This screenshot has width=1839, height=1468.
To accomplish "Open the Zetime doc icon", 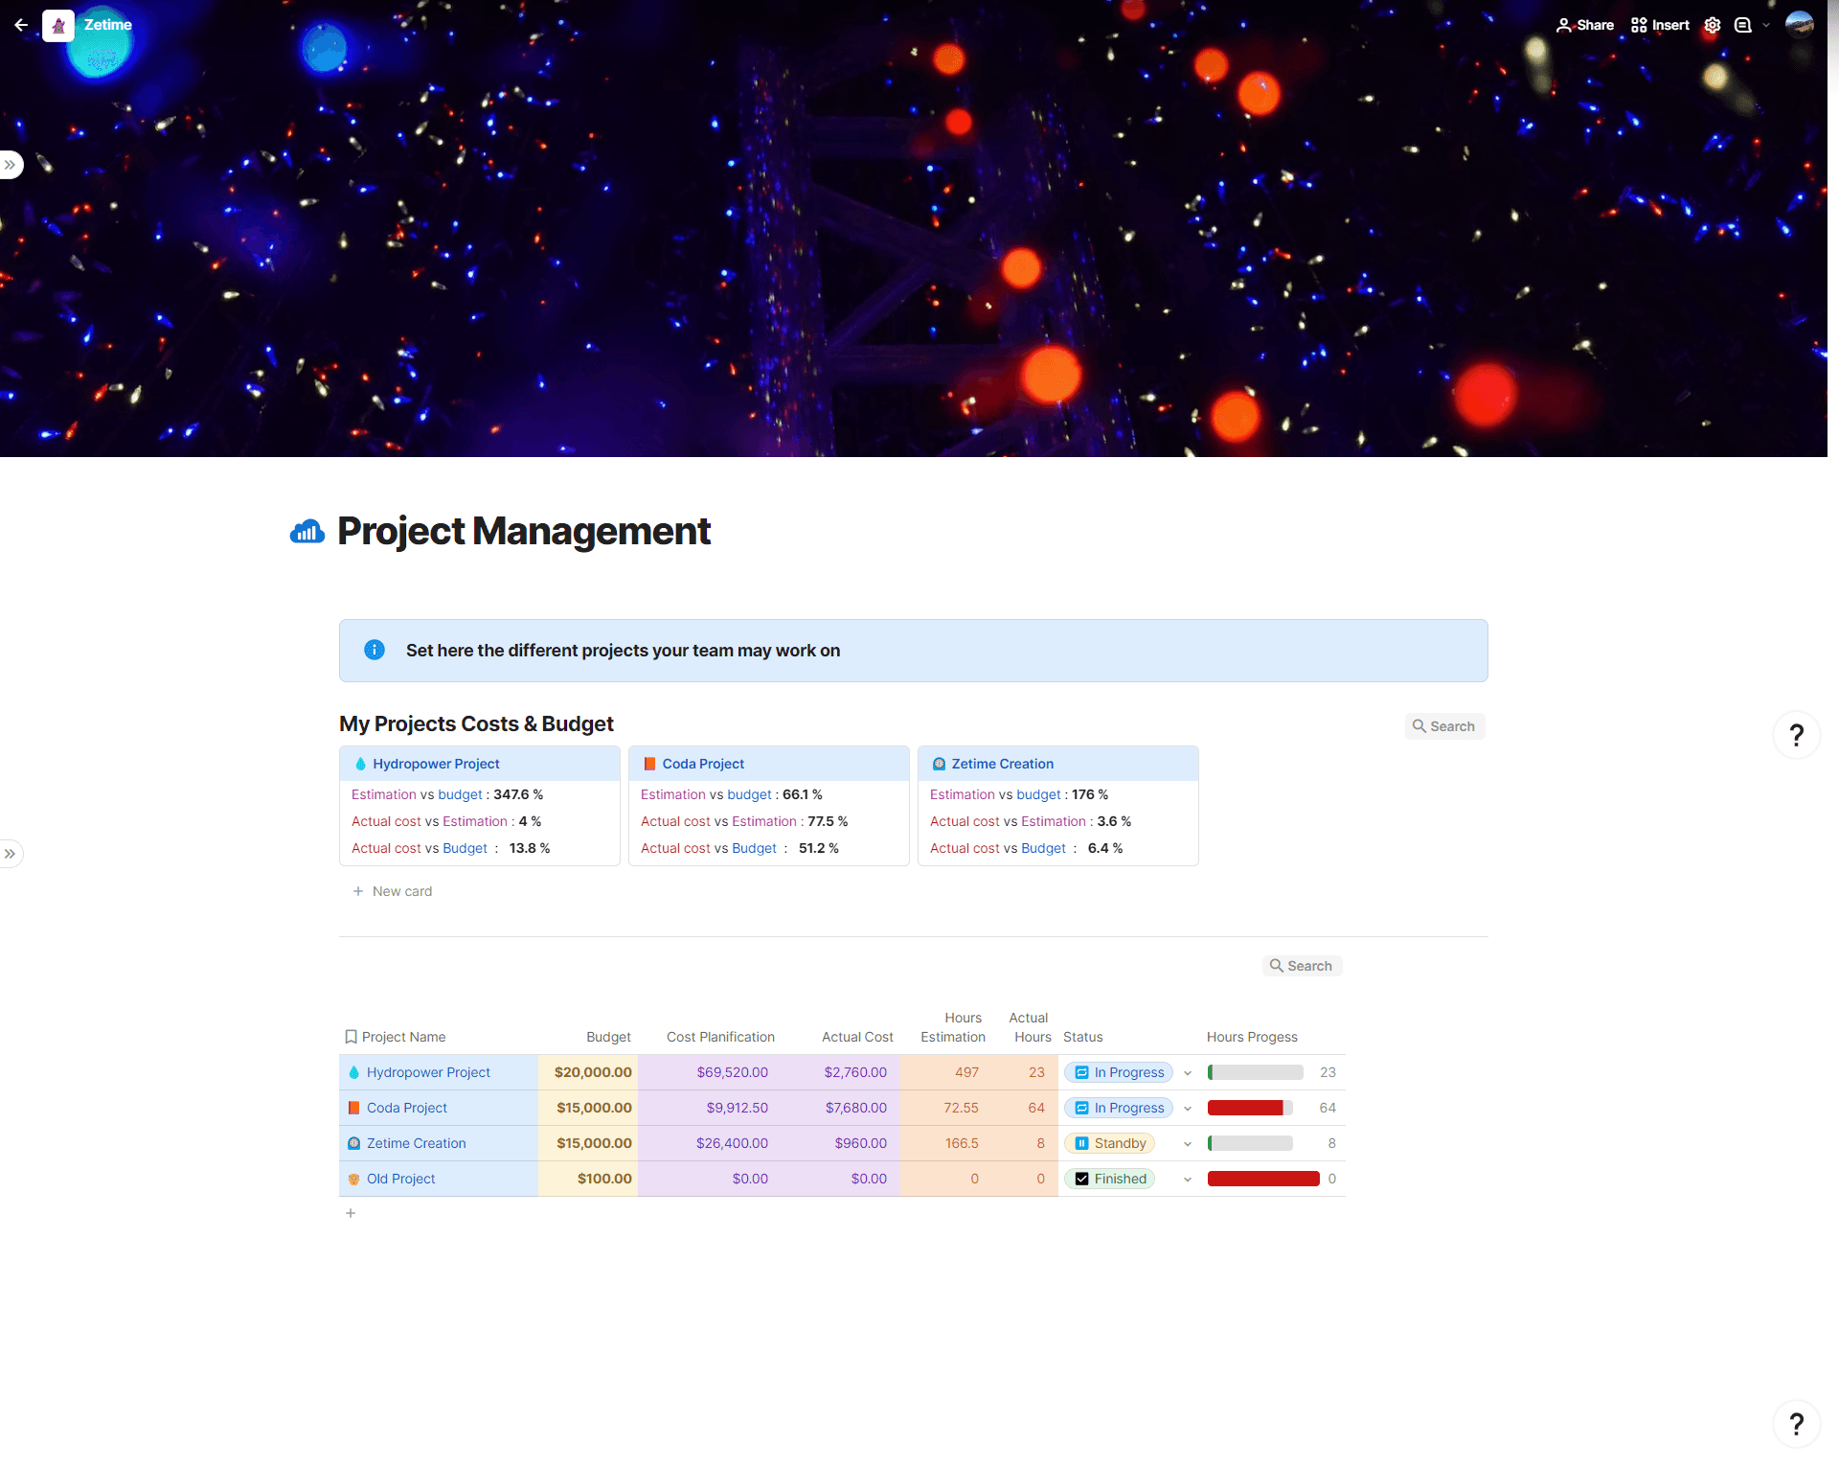I will [58, 25].
